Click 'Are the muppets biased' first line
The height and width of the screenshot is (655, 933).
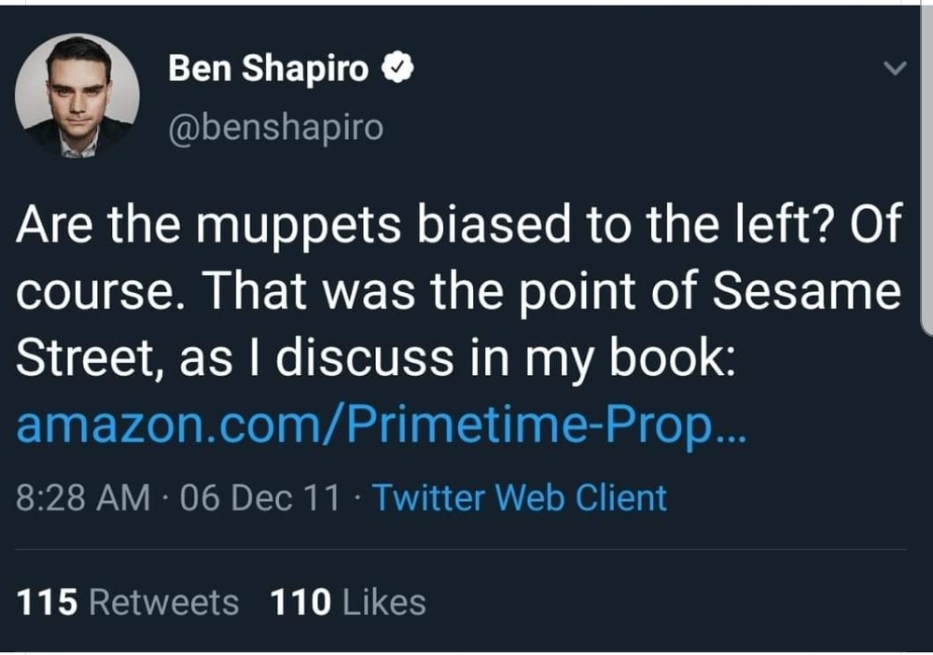coord(459,224)
